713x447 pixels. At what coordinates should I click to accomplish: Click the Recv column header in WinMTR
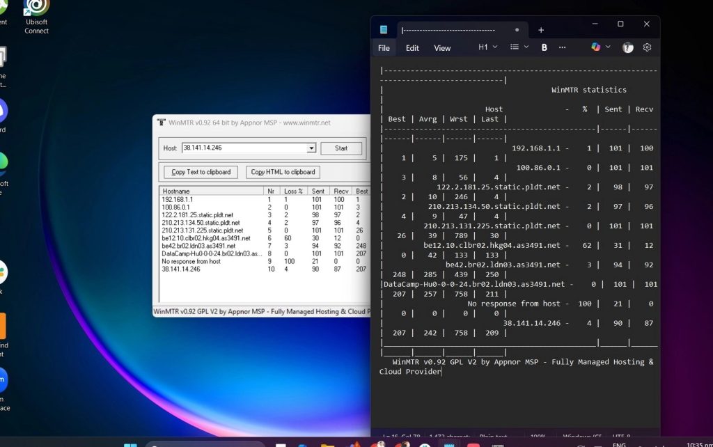(340, 191)
